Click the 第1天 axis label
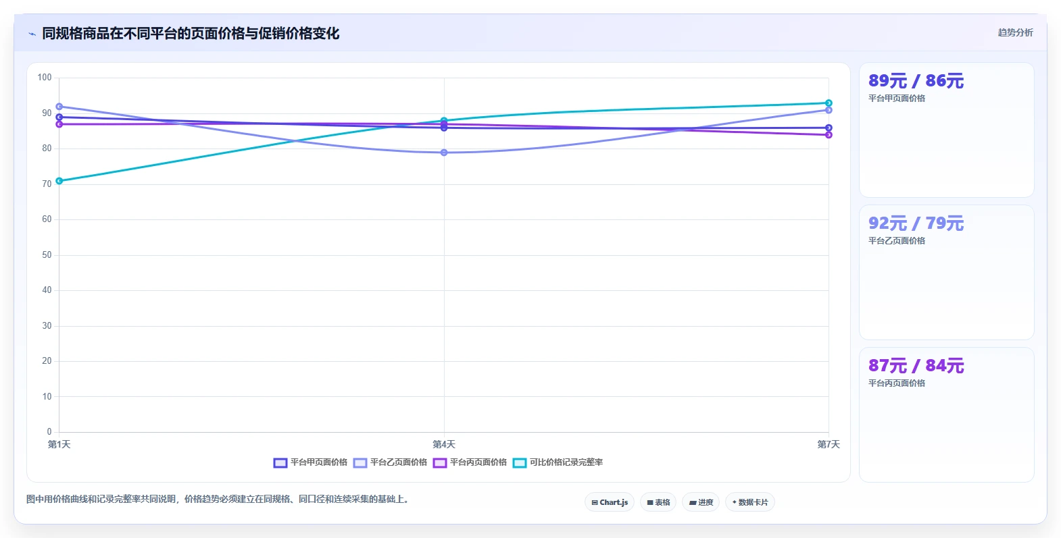This screenshot has height=538, width=1061. click(59, 445)
